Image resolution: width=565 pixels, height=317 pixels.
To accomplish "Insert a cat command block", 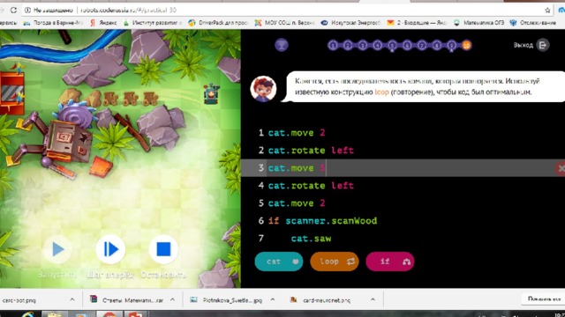I will point(279,262).
